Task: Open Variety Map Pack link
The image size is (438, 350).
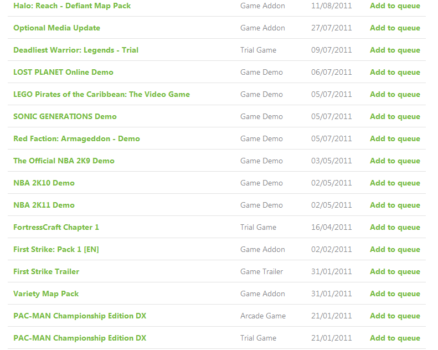Action: 46,294
